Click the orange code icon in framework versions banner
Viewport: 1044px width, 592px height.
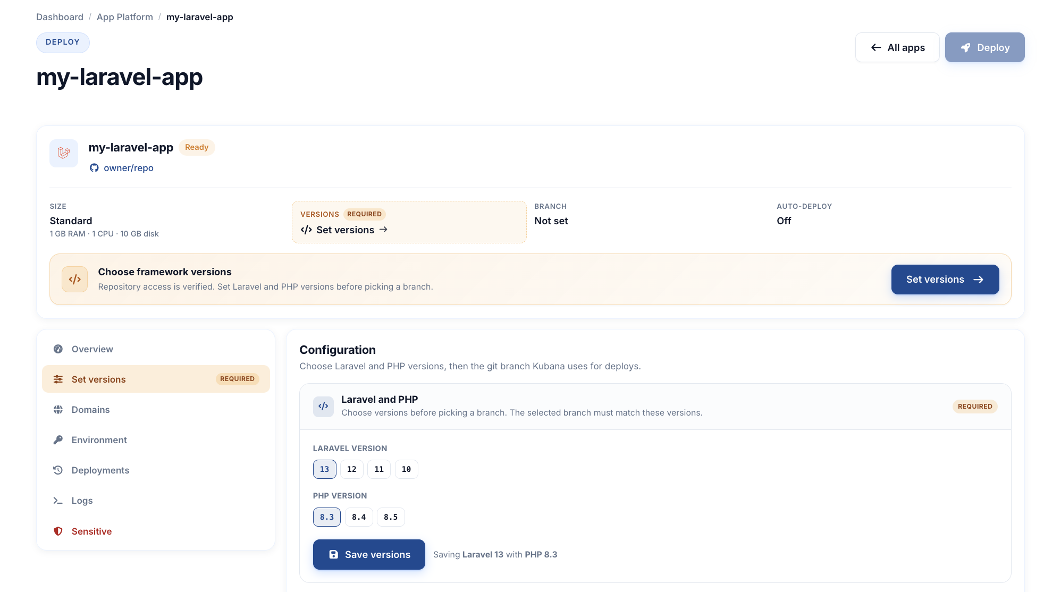click(75, 279)
